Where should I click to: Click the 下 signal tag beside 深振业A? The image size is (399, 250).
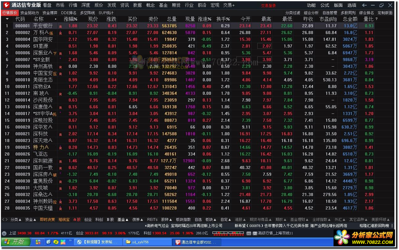(x=55, y=53)
